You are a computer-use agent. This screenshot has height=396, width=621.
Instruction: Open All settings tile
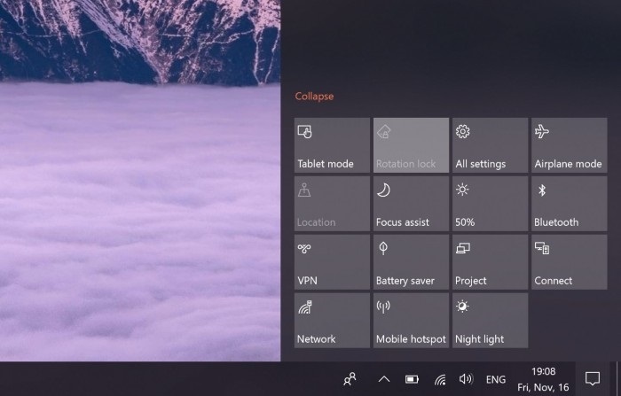point(490,145)
